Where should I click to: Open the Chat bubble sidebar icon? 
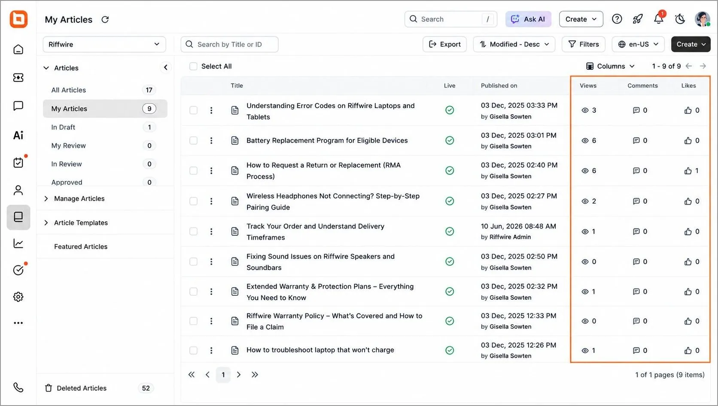(18, 106)
